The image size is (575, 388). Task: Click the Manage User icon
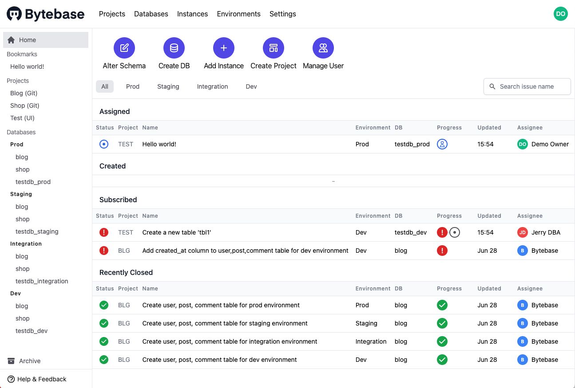coord(323,47)
